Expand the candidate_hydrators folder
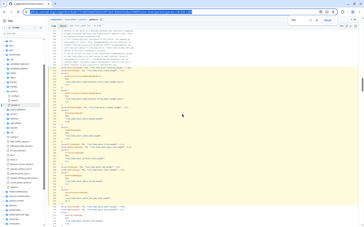The image size is (364, 227). point(5,64)
